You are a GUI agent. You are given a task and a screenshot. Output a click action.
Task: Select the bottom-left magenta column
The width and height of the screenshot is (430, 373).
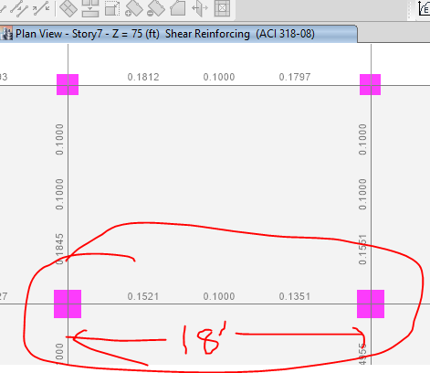click(x=68, y=304)
